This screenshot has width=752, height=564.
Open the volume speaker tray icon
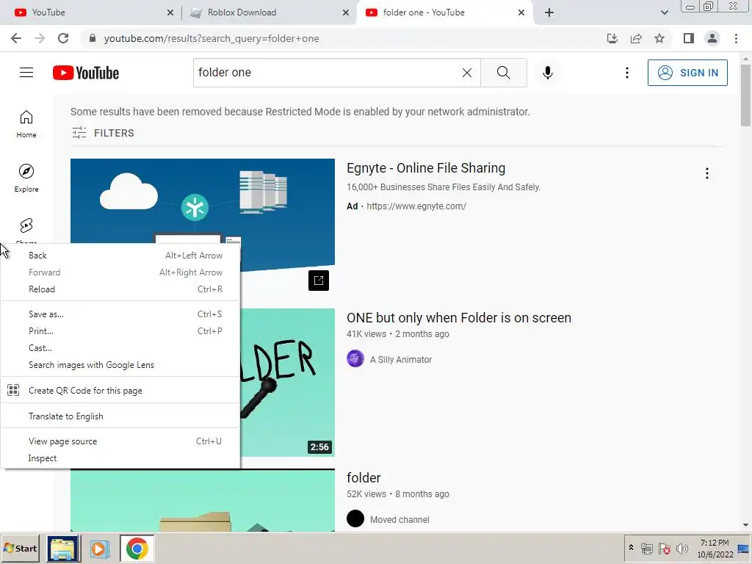pyautogui.click(x=681, y=548)
